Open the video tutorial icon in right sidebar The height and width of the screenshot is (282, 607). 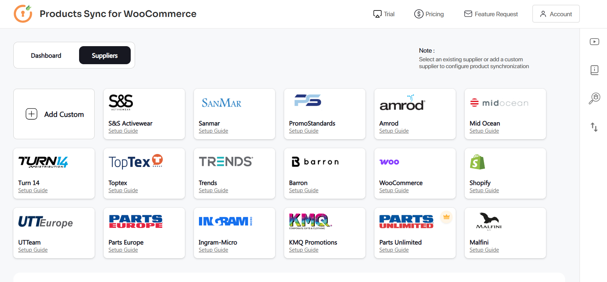(594, 42)
